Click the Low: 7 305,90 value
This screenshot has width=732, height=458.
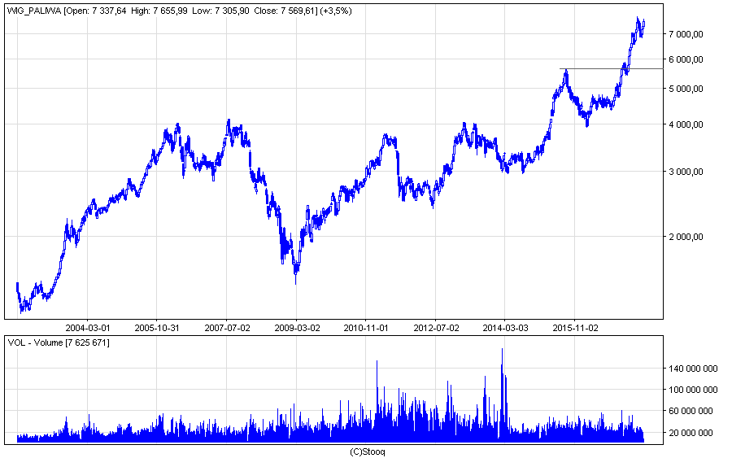220,11
